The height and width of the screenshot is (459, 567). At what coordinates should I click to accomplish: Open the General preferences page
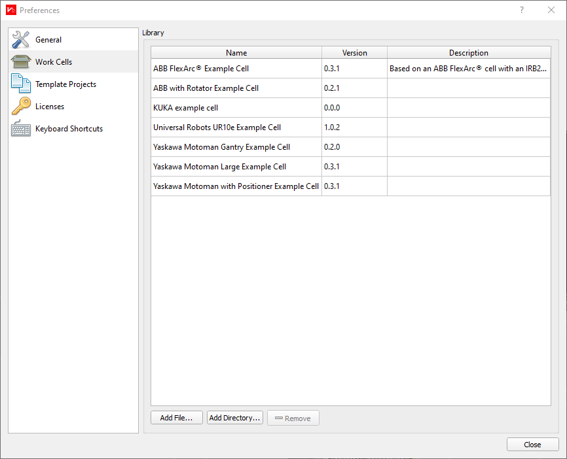point(73,40)
